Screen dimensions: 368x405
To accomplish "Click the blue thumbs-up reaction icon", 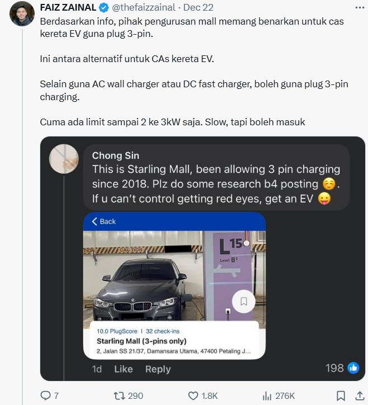I will click(x=353, y=368).
